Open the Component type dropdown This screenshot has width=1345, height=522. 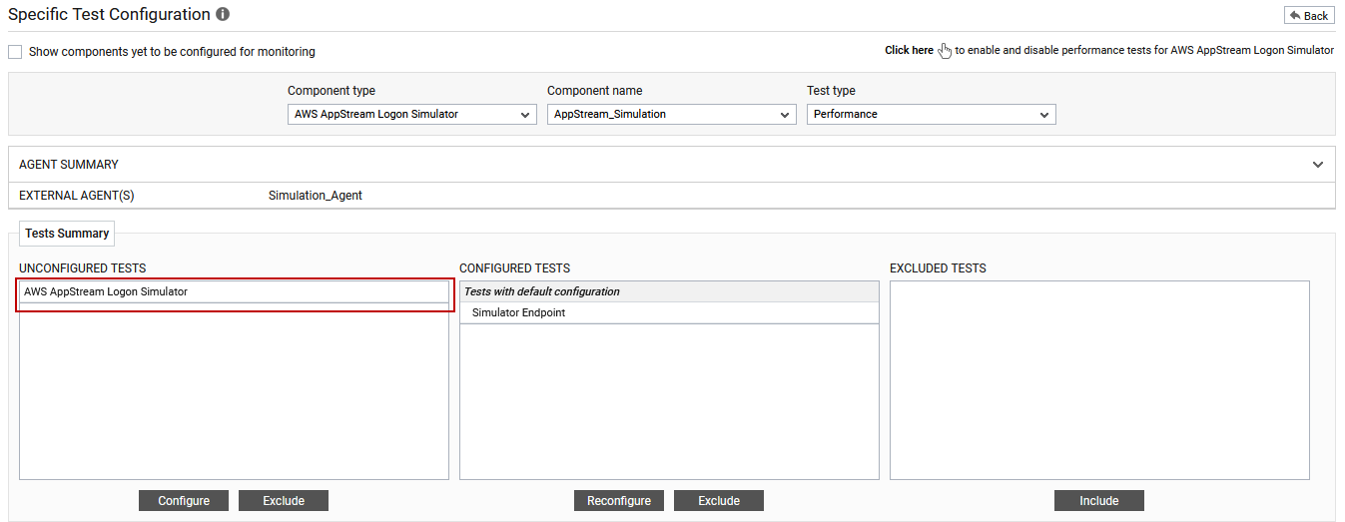412,115
